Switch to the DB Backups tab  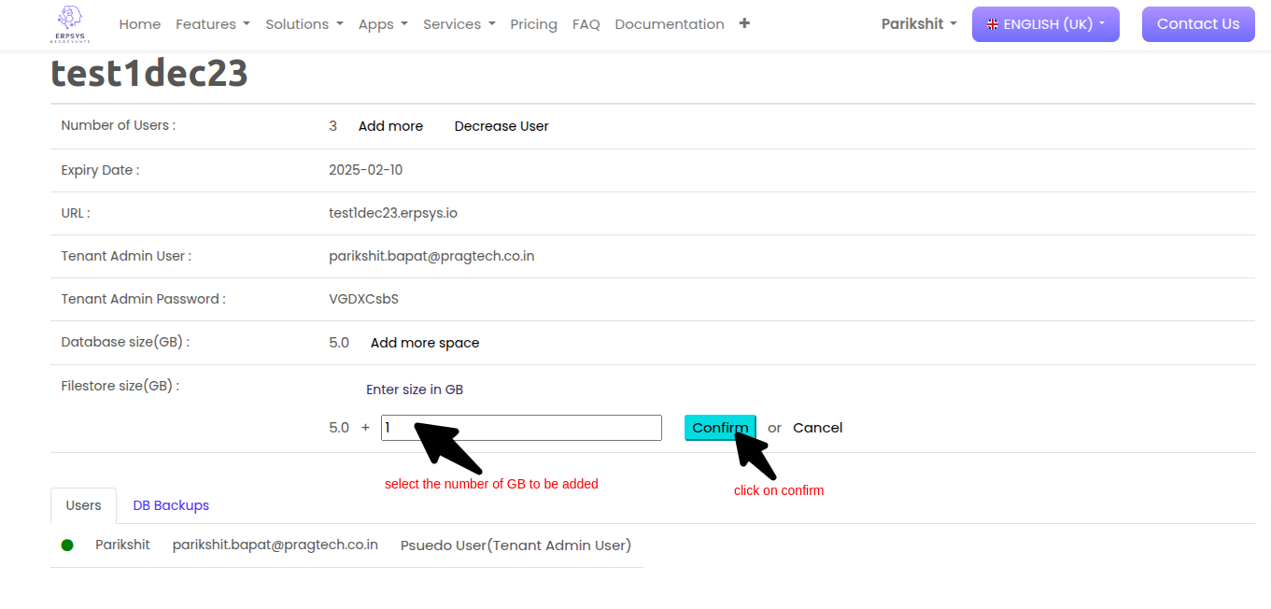click(171, 505)
